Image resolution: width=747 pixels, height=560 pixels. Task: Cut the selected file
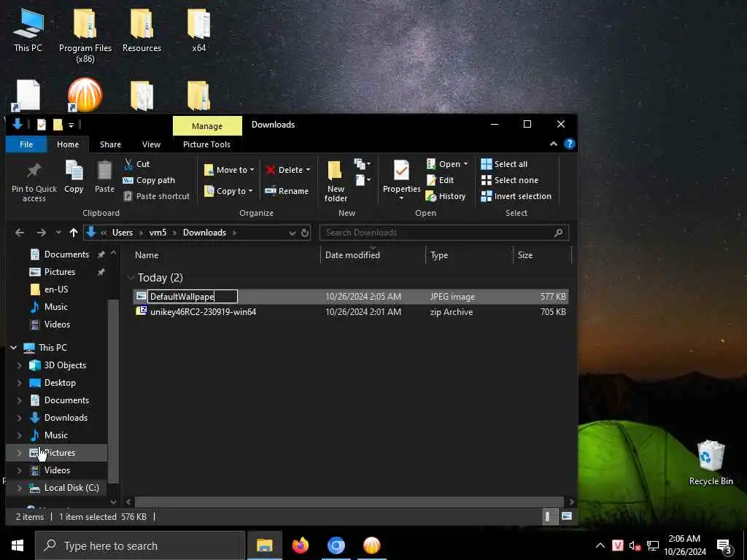137,164
